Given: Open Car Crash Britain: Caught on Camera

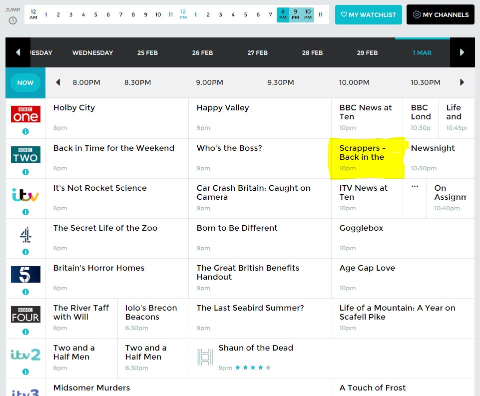Looking at the screenshot, I should click(260, 199).
